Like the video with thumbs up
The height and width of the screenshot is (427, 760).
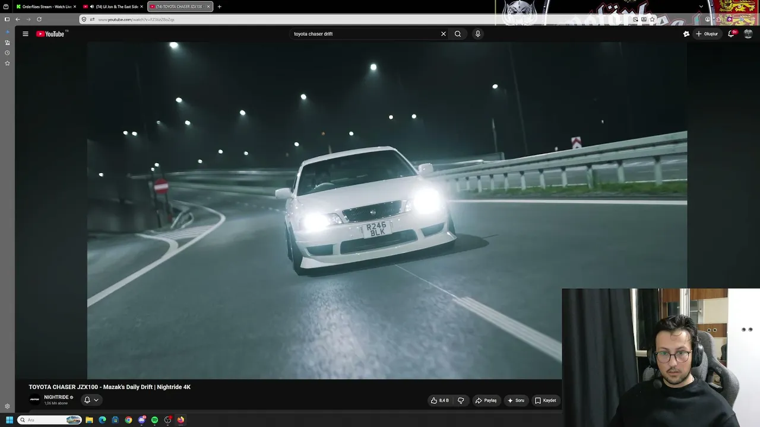tap(440, 400)
